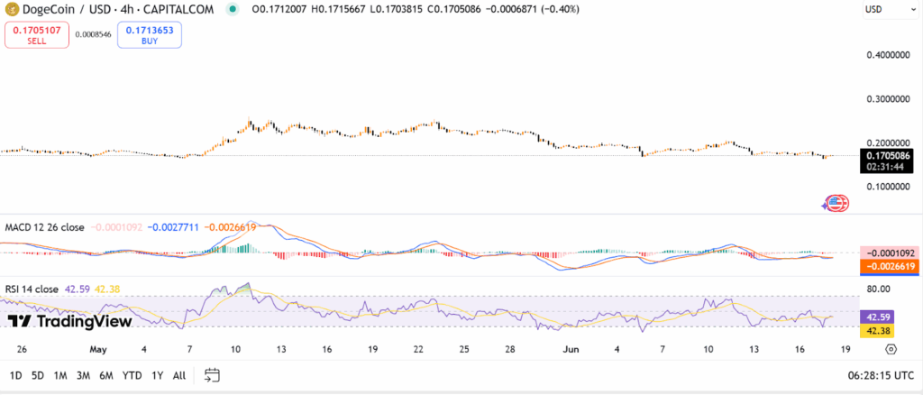
Task: Click the current price label 0.1705086
Action: 887,156
